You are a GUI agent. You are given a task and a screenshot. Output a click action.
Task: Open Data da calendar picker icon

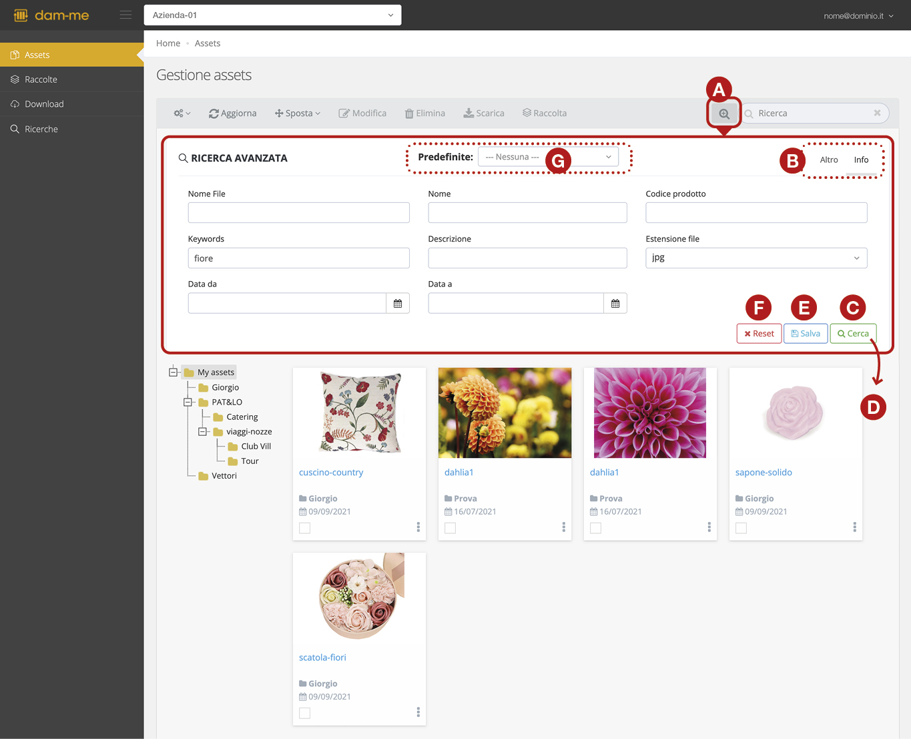pyautogui.click(x=398, y=303)
